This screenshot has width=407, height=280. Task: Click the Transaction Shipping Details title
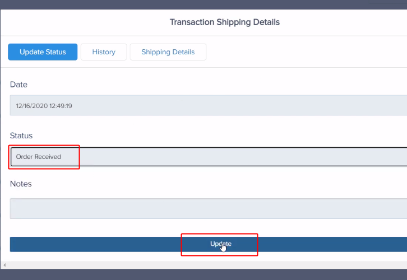tap(225, 22)
